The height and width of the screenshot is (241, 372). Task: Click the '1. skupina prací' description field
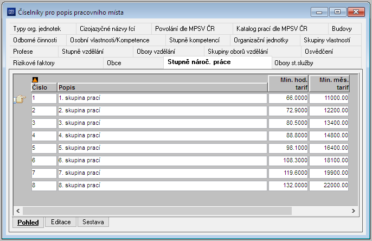163,98
